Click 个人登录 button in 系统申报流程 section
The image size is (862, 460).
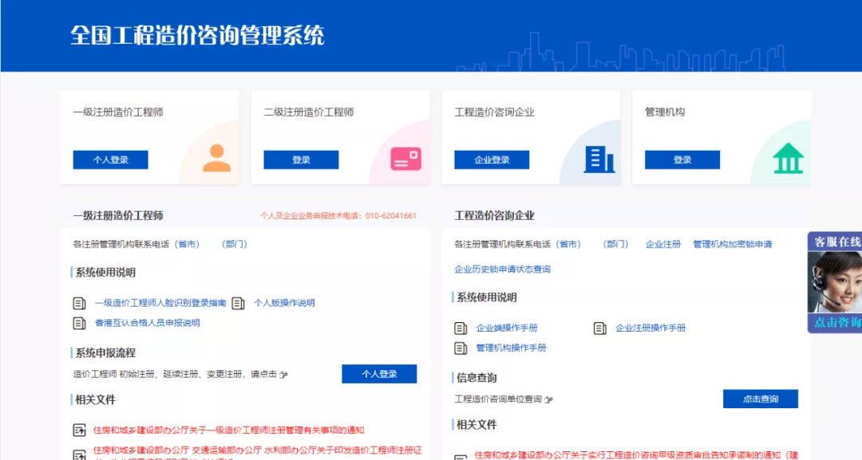379,374
